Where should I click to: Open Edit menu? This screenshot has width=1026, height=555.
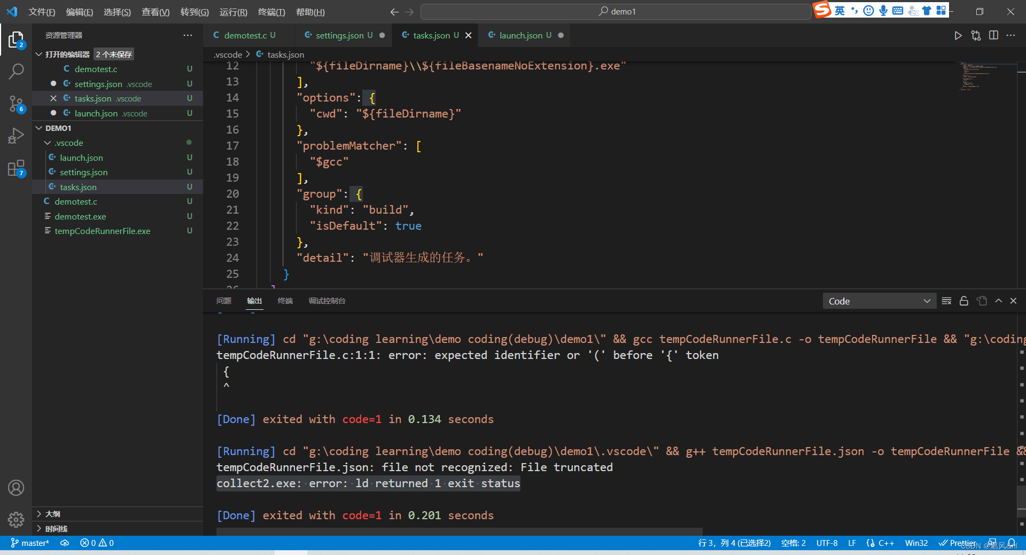(79, 12)
